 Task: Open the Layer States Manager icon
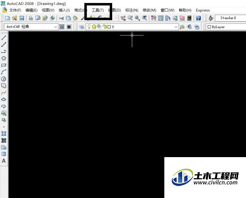coord(197,27)
